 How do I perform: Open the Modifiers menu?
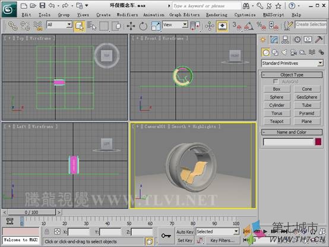(127, 15)
